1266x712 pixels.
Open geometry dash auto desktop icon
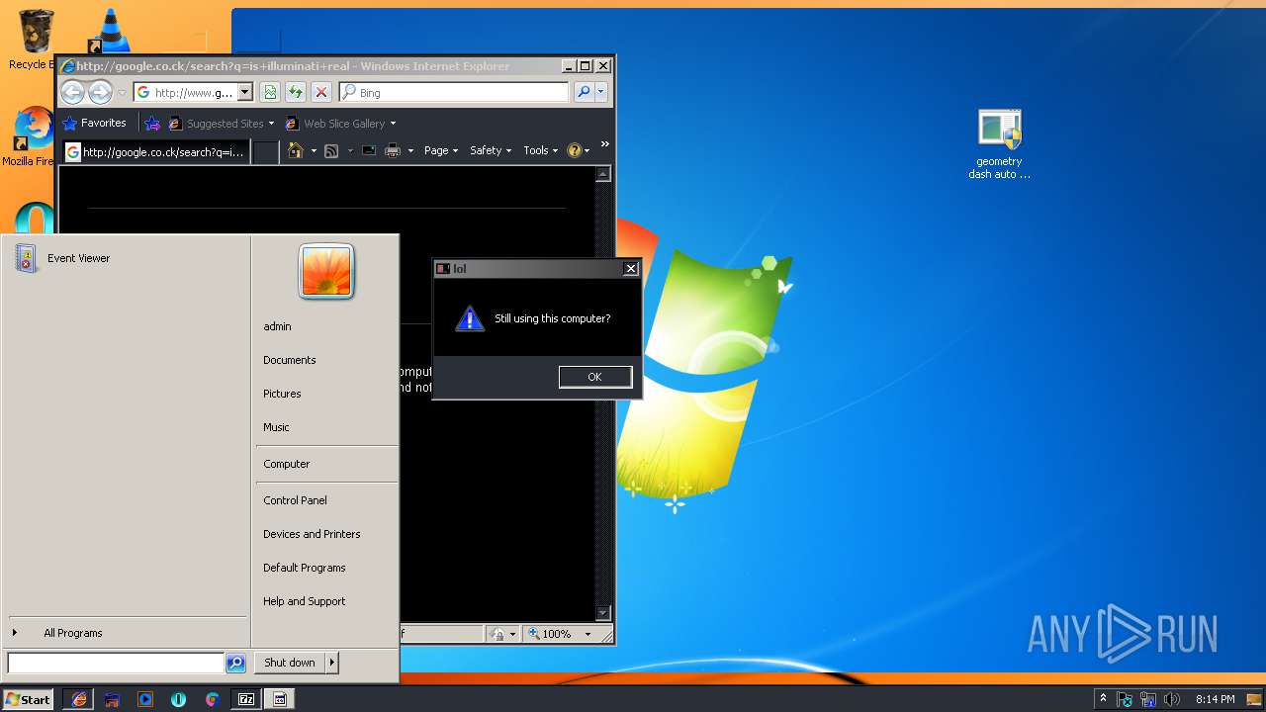[x=999, y=144]
